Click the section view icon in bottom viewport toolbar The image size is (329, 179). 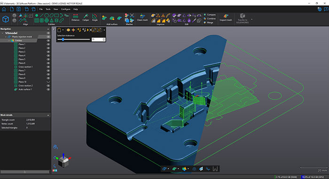[x=201, y=169]
